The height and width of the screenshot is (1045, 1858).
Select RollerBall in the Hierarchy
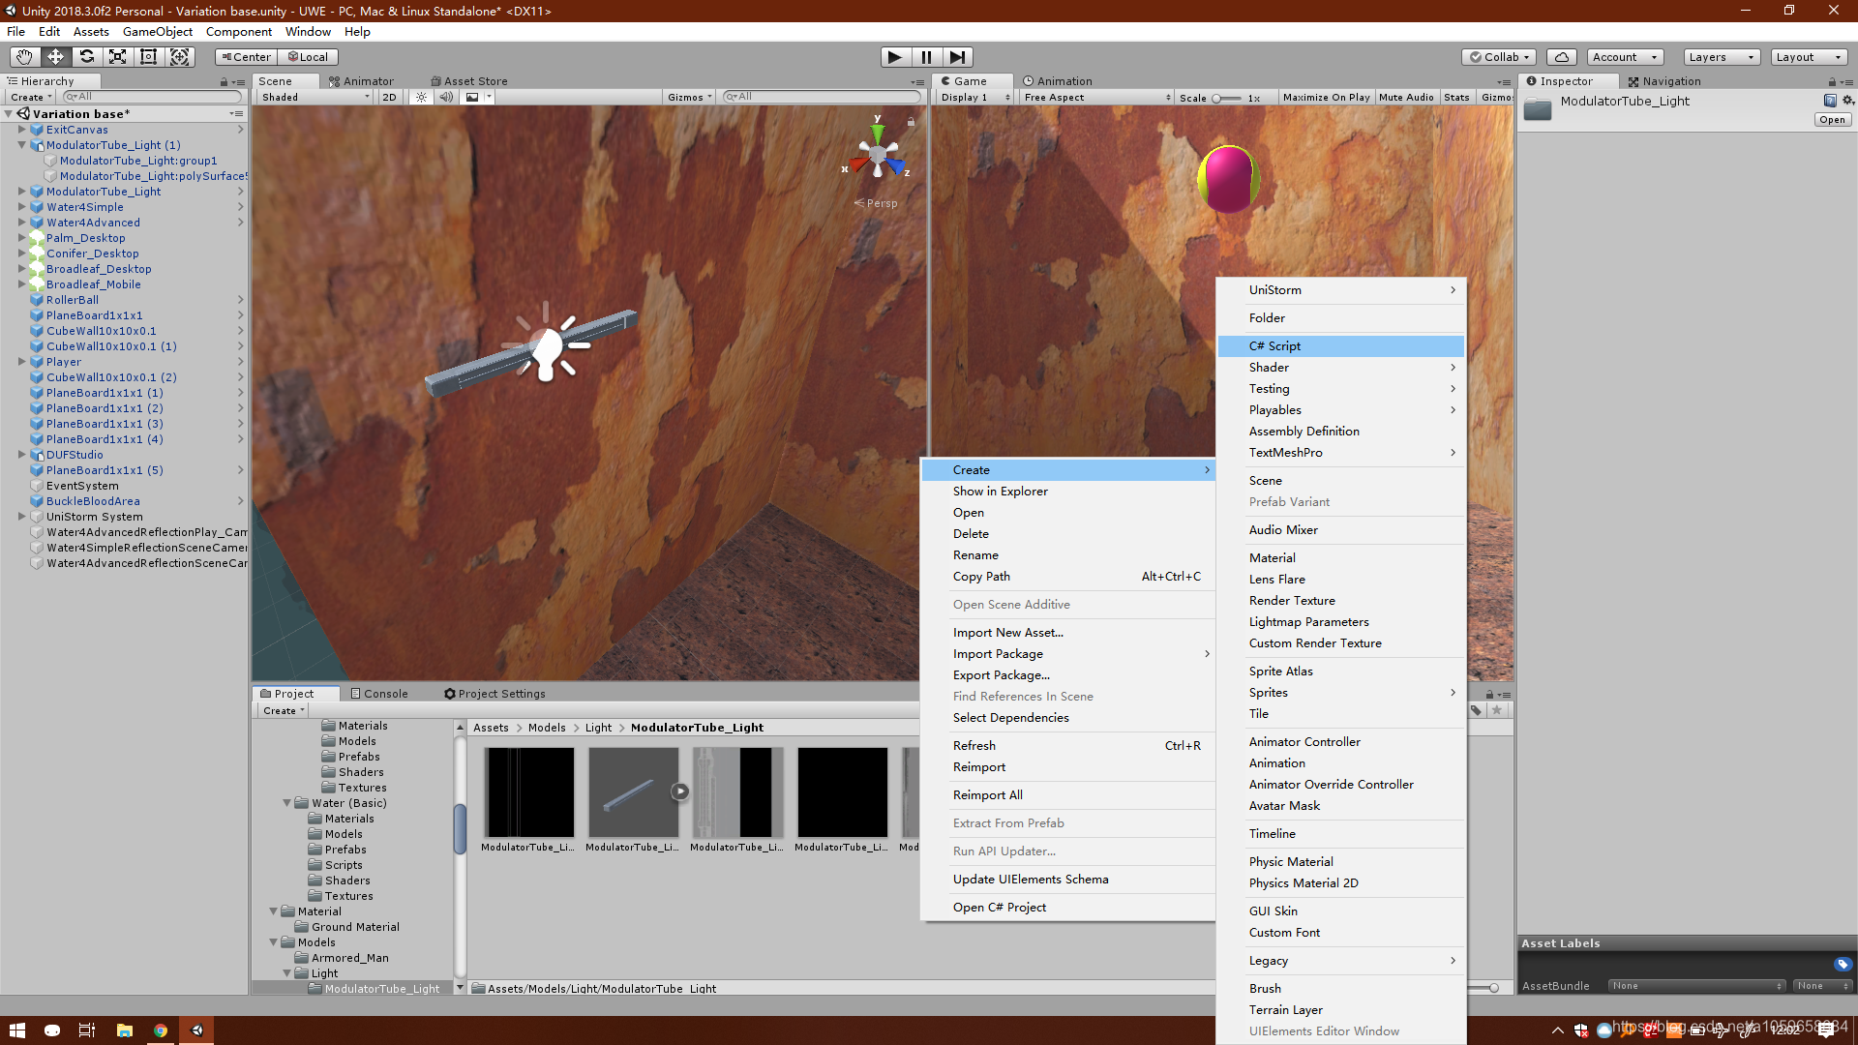[73, 300]
